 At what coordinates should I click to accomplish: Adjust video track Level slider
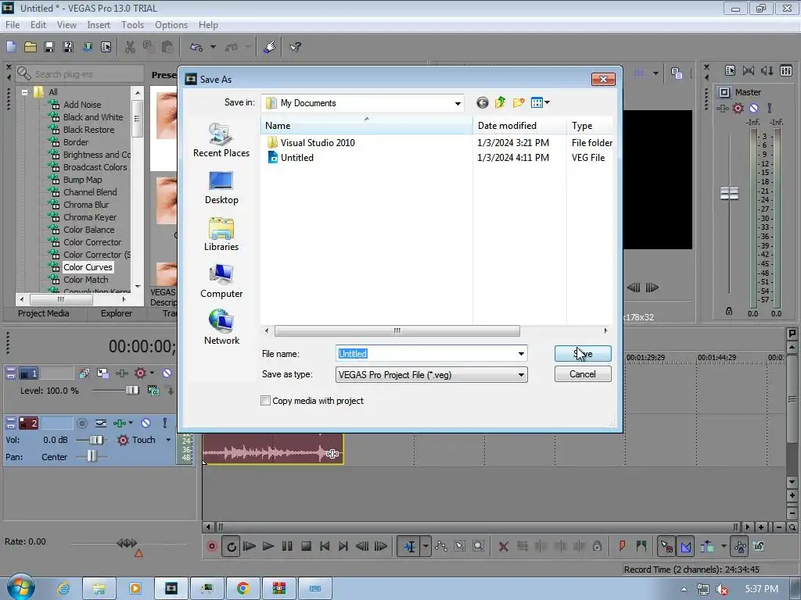click(x=131, y=391)
